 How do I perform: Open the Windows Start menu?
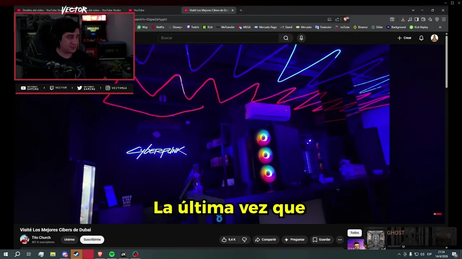click(x=5, y=254)
